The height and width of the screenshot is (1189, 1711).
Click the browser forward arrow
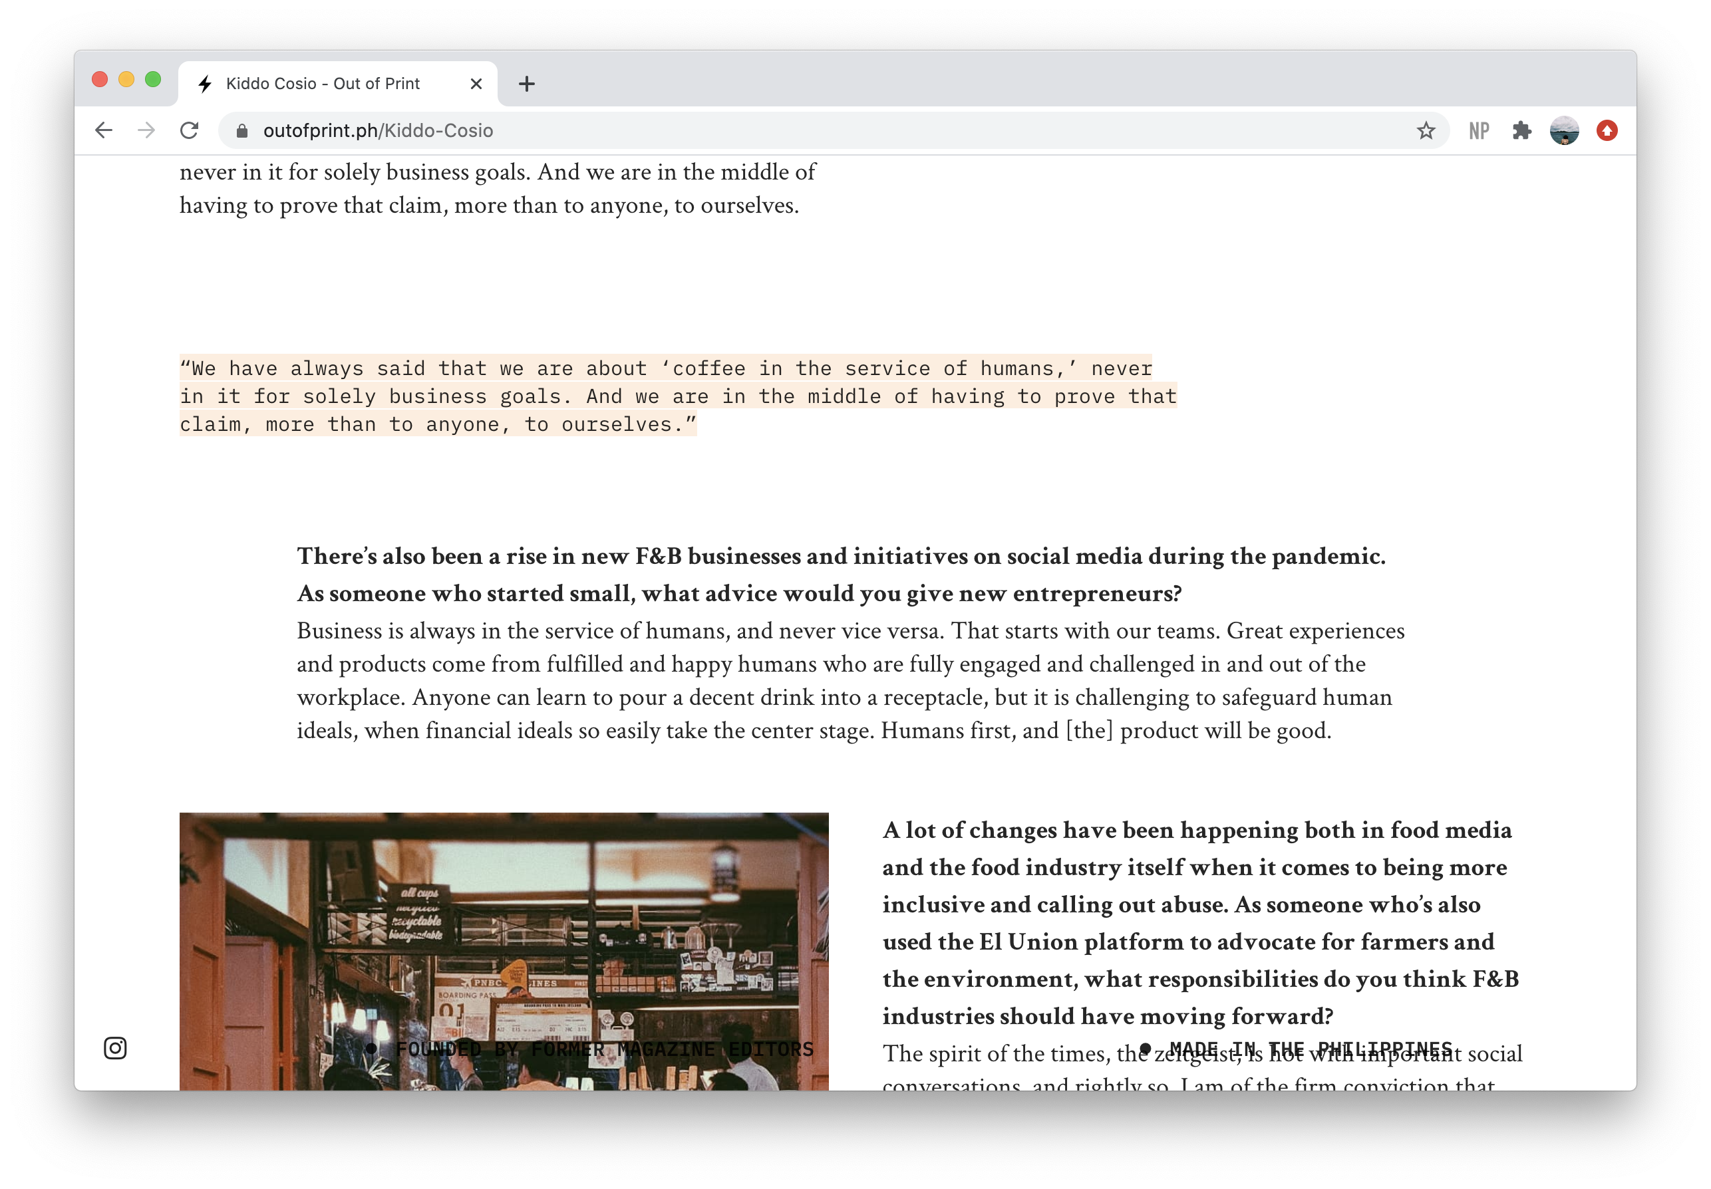tap(146, 130)
